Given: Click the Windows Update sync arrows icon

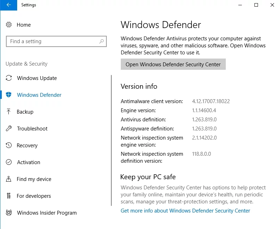Looking at the screenshot, I should (9, 78).
